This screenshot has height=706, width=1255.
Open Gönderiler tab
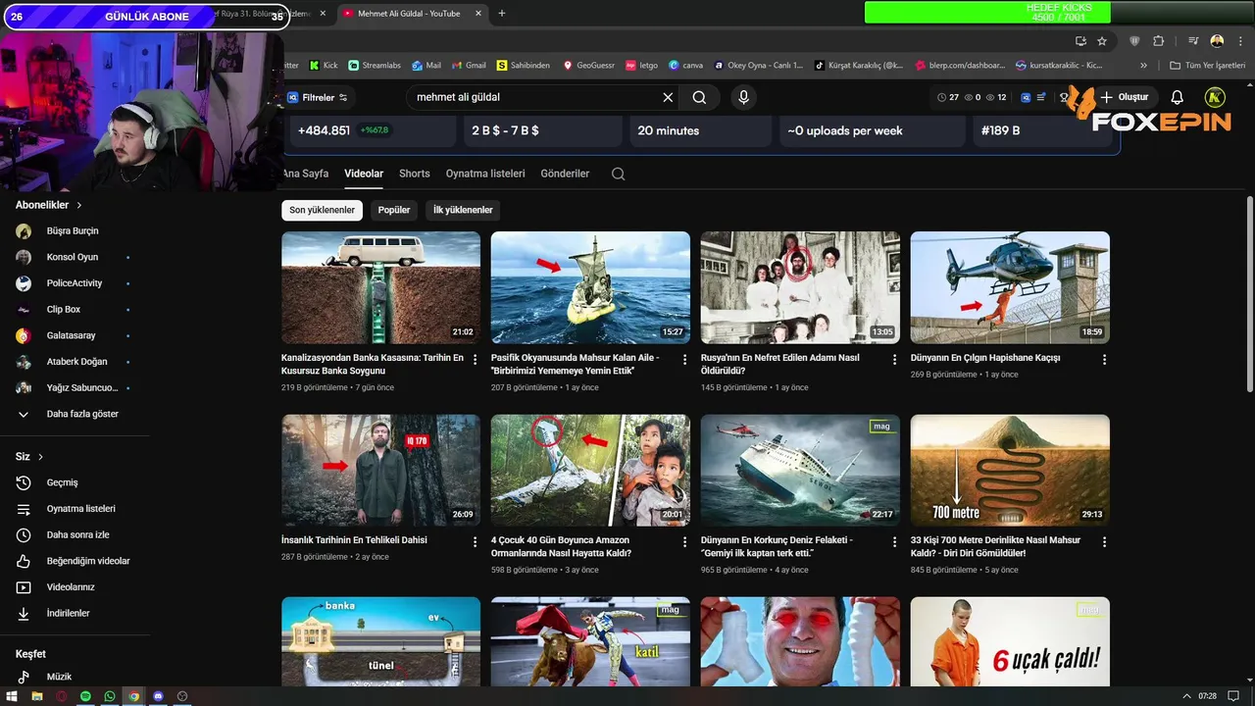(x=565, y=174)
